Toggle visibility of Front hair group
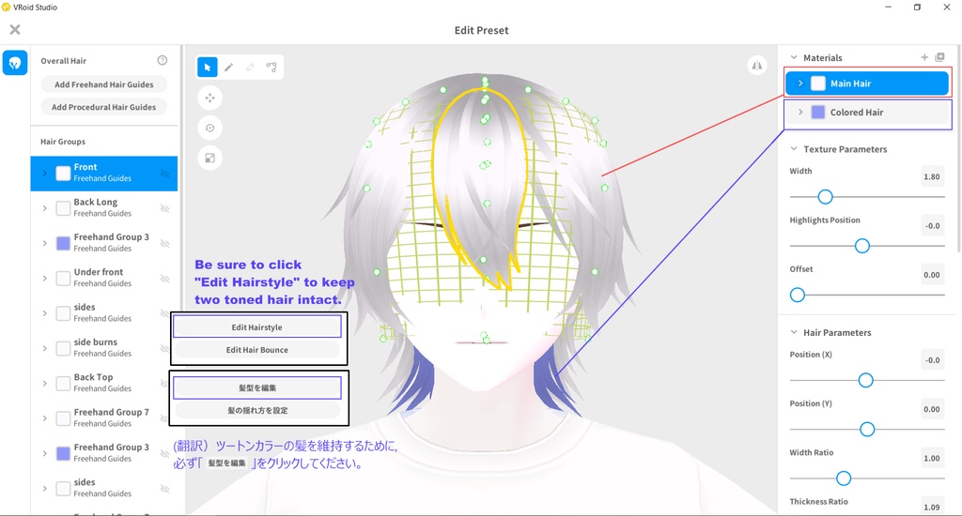This screenshot has height=516, width=962. point(164,174)
